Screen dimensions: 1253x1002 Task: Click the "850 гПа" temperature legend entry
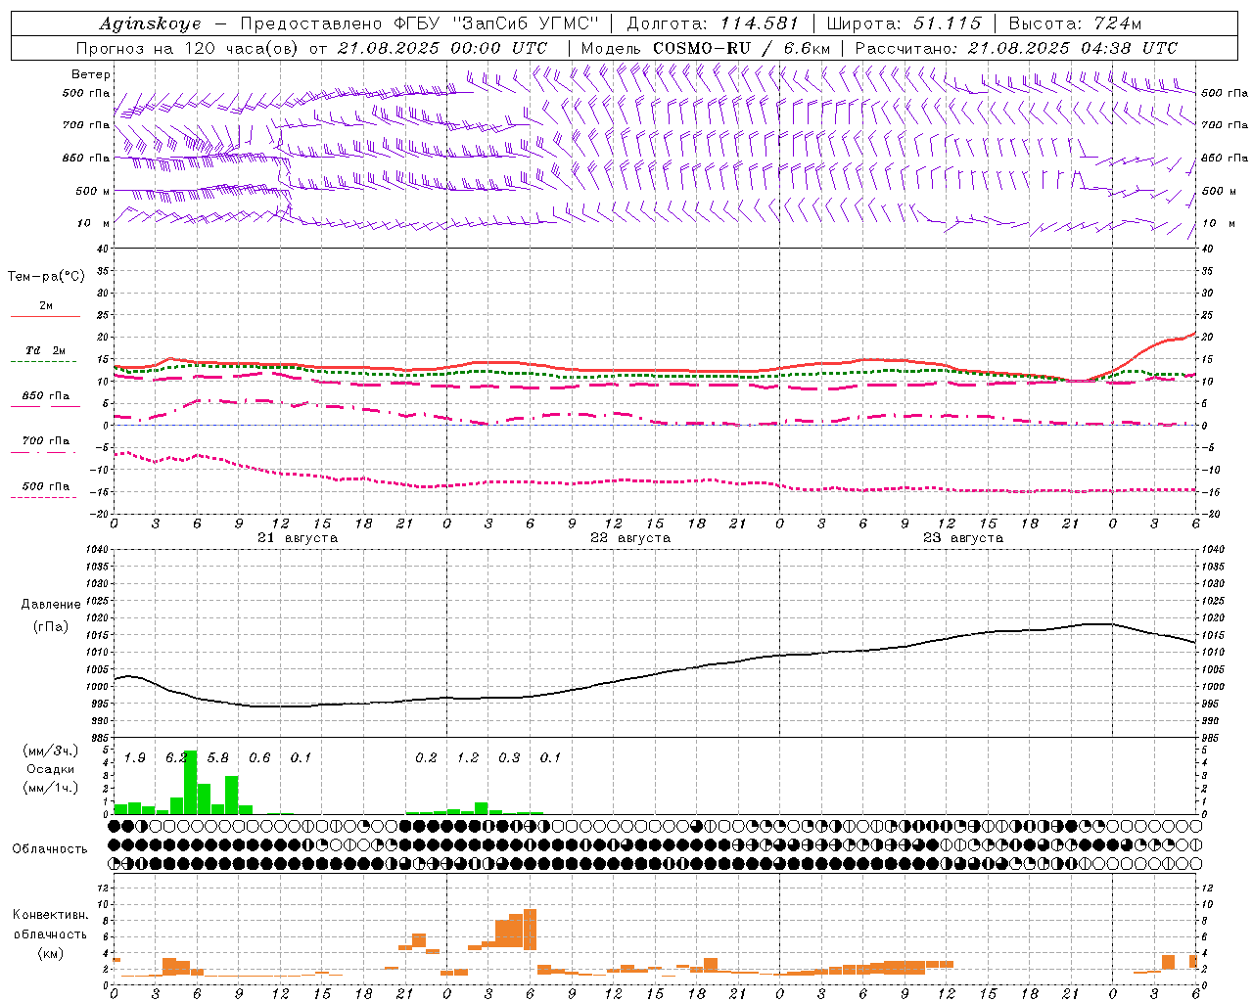coord(46,396)
